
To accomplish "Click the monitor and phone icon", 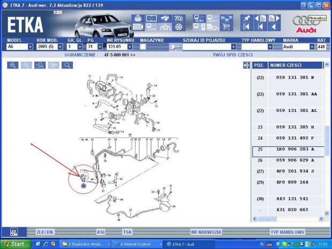I will click(x=199, y=27).
